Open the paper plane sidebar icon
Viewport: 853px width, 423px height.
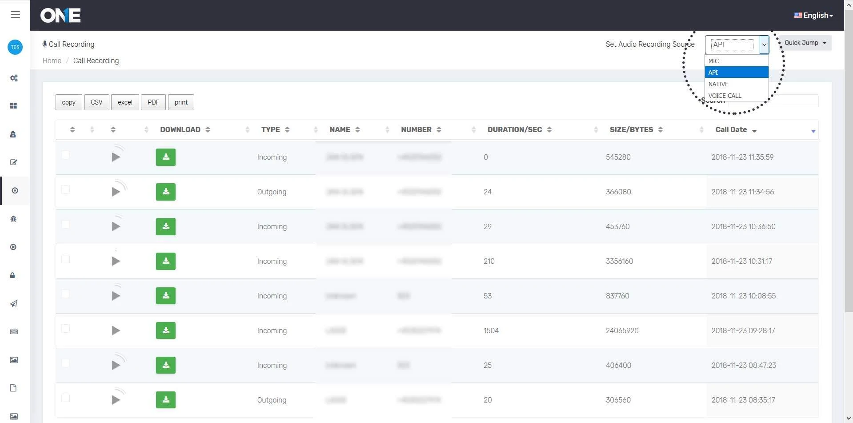(x=14, y=303)
